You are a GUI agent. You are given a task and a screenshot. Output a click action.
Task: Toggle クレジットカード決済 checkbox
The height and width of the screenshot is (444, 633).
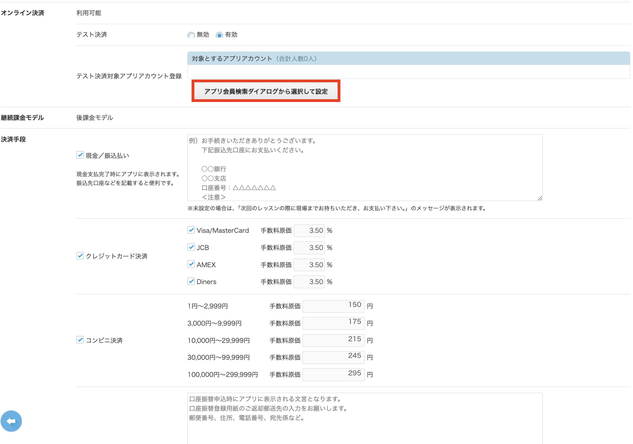point(80,256)
